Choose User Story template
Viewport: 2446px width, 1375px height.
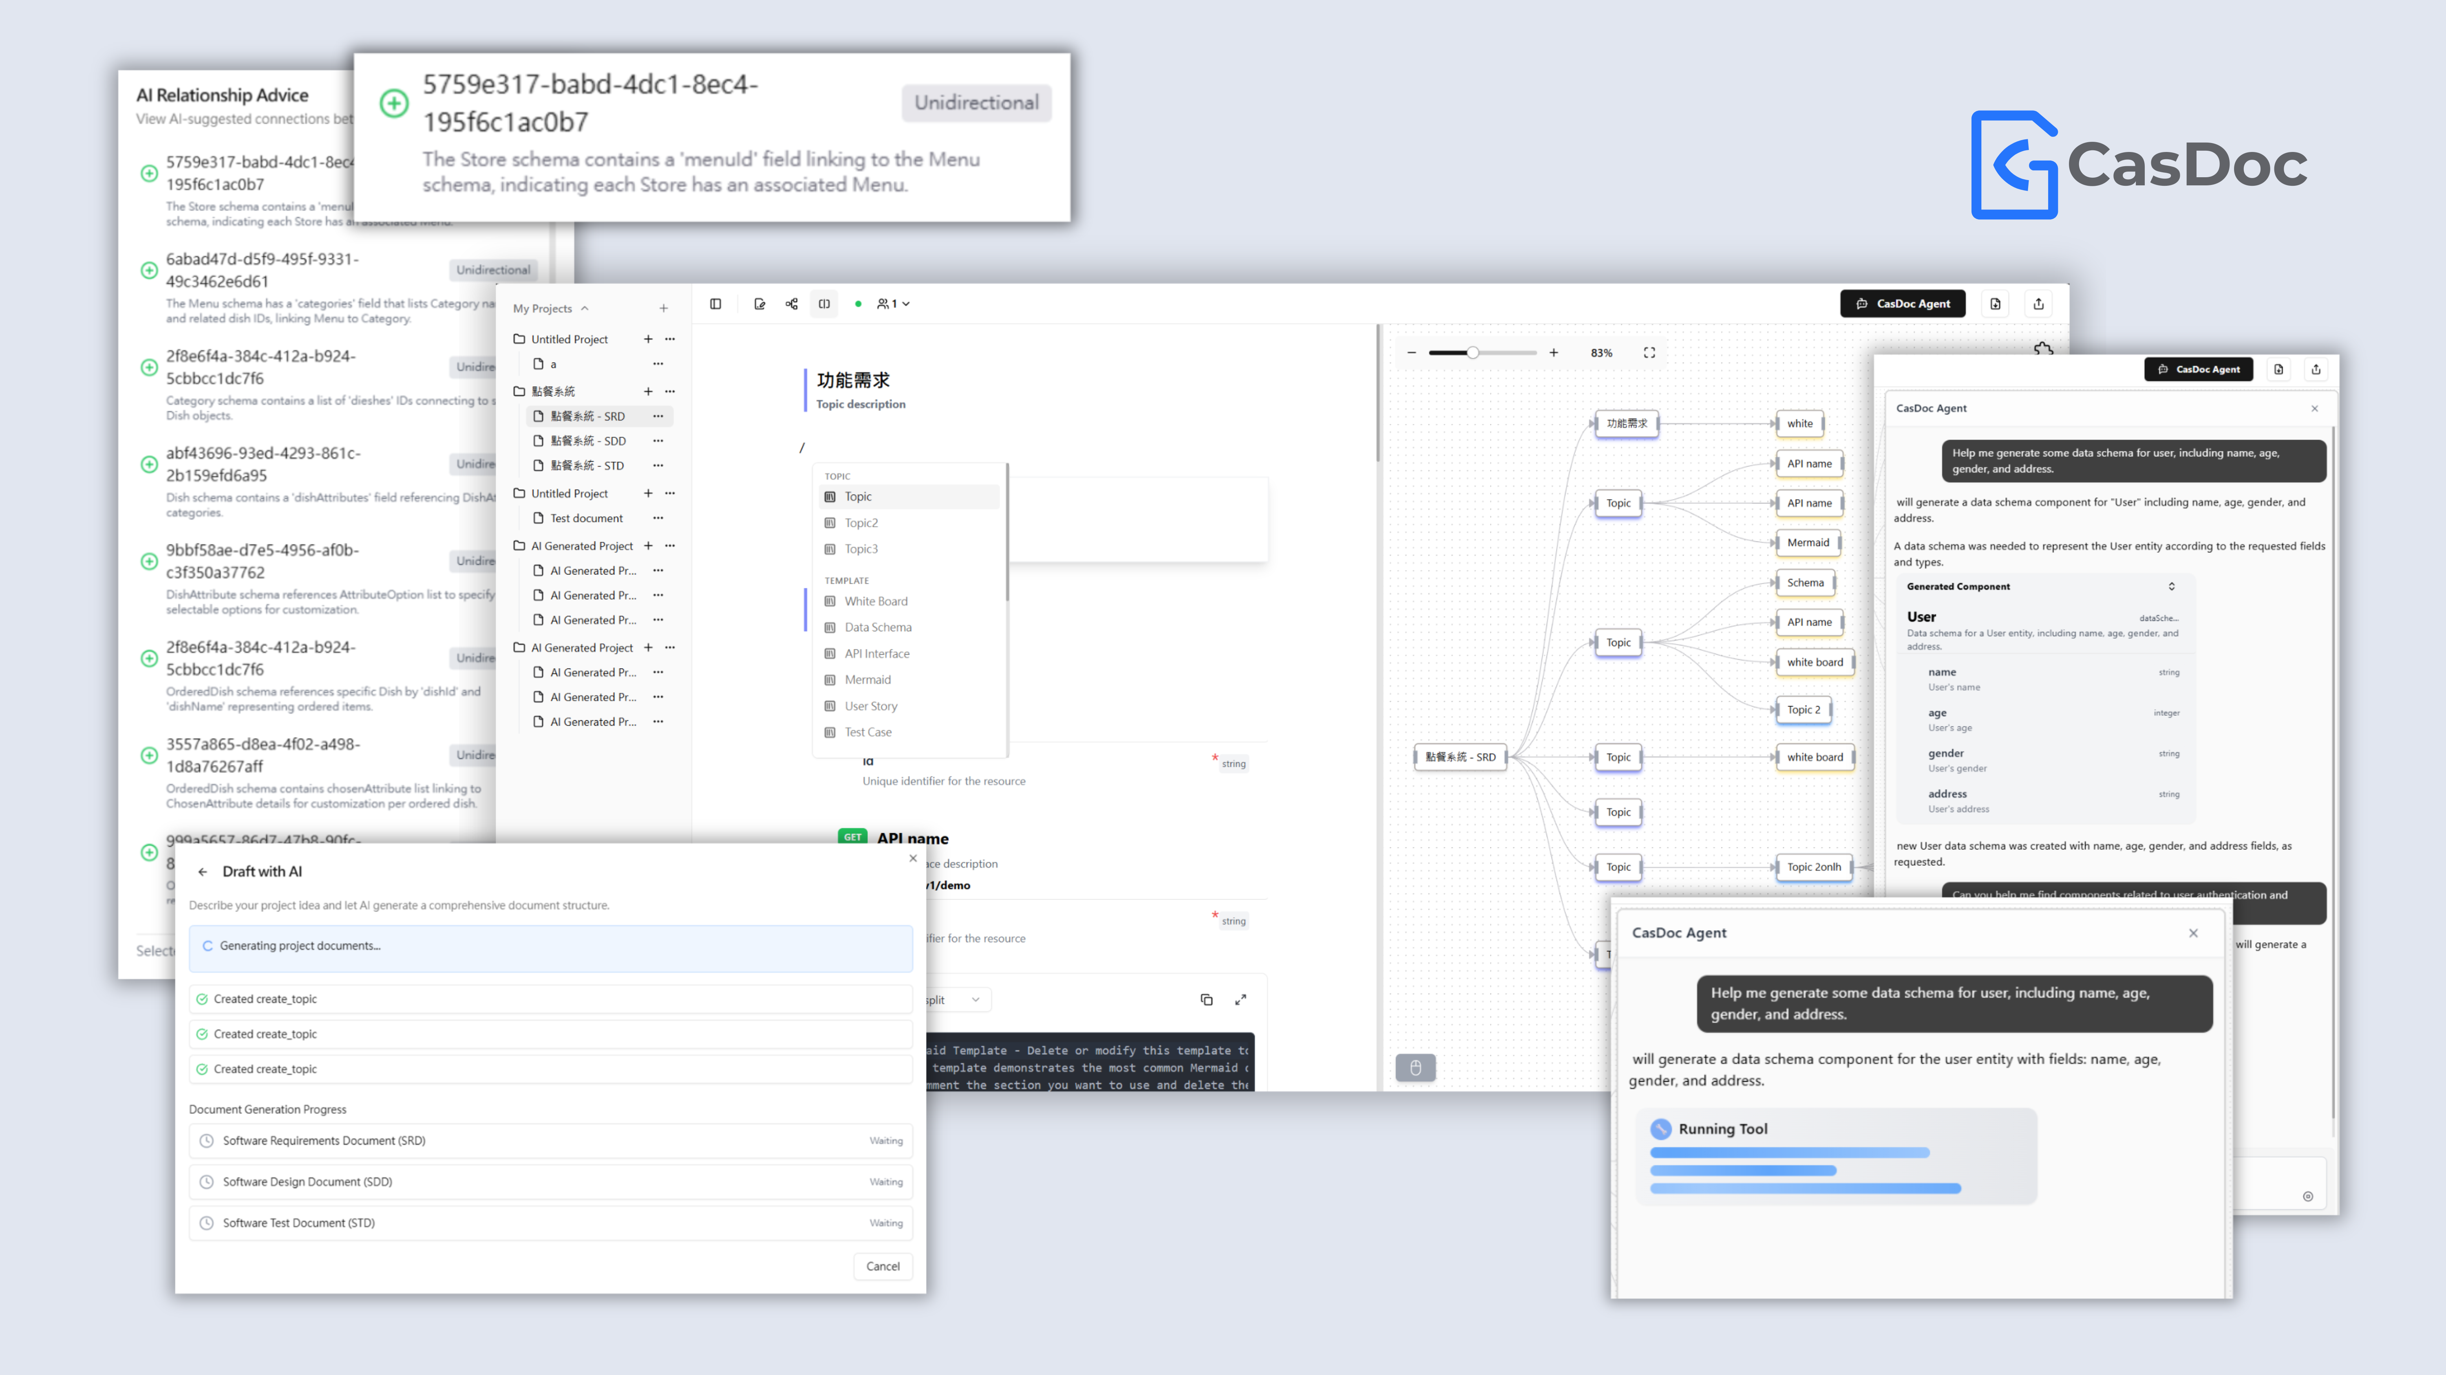pos(909,706)
